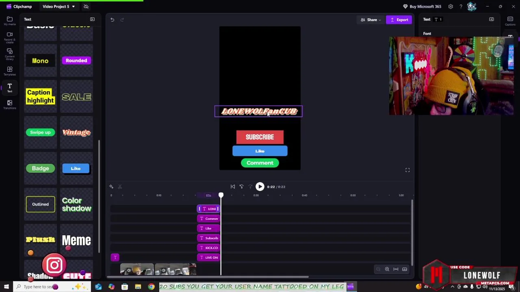Open the profile avatar menu
Image resolution: width=520 pixels, height=292 pixels.
(x=472, y=6)
